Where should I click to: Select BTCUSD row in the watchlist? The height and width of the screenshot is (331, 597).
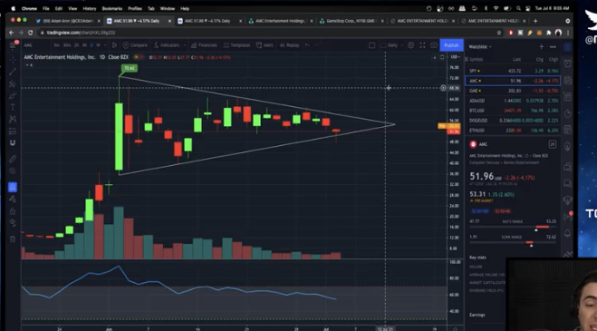513,111
